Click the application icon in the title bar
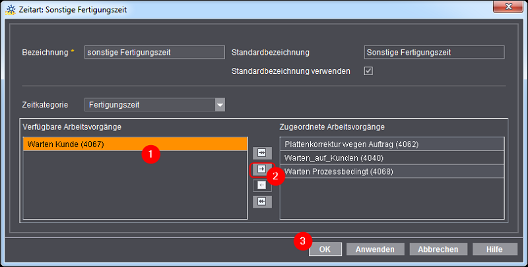 pos(11,10)
